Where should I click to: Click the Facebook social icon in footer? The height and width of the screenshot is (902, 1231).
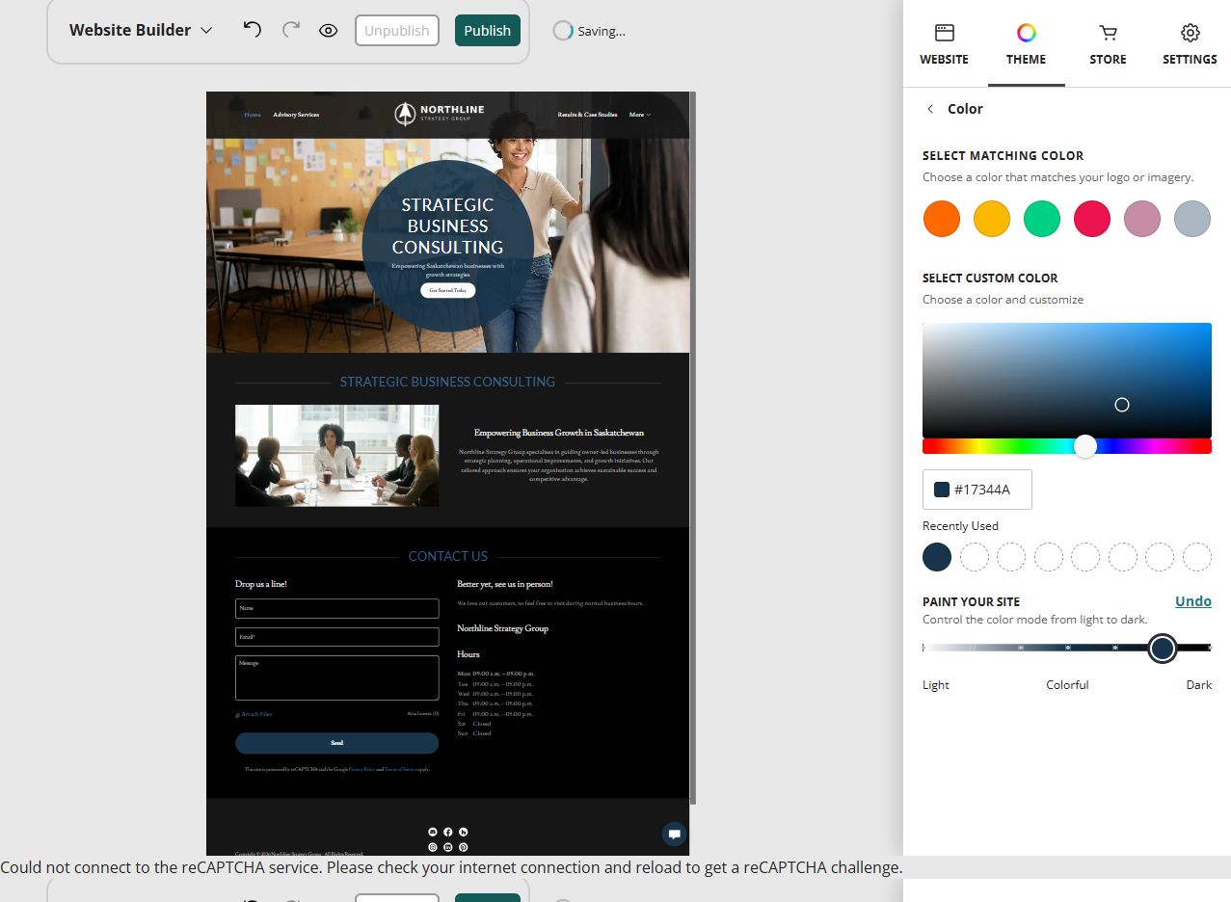point(448,832)
